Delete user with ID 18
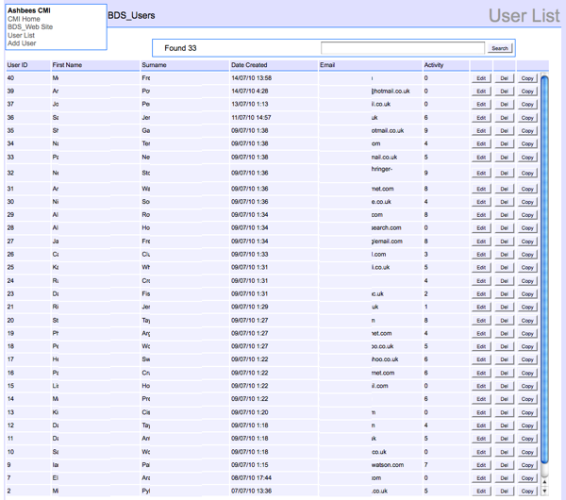Viewport: 566px width, 500px height. [x=505, y=346]
